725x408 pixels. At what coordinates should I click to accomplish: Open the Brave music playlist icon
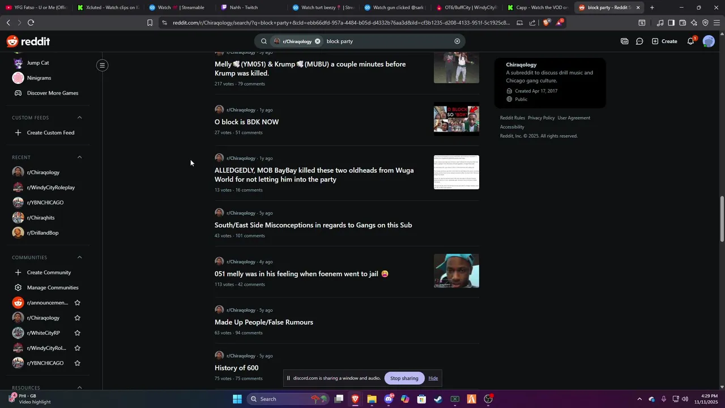(660, 23)
